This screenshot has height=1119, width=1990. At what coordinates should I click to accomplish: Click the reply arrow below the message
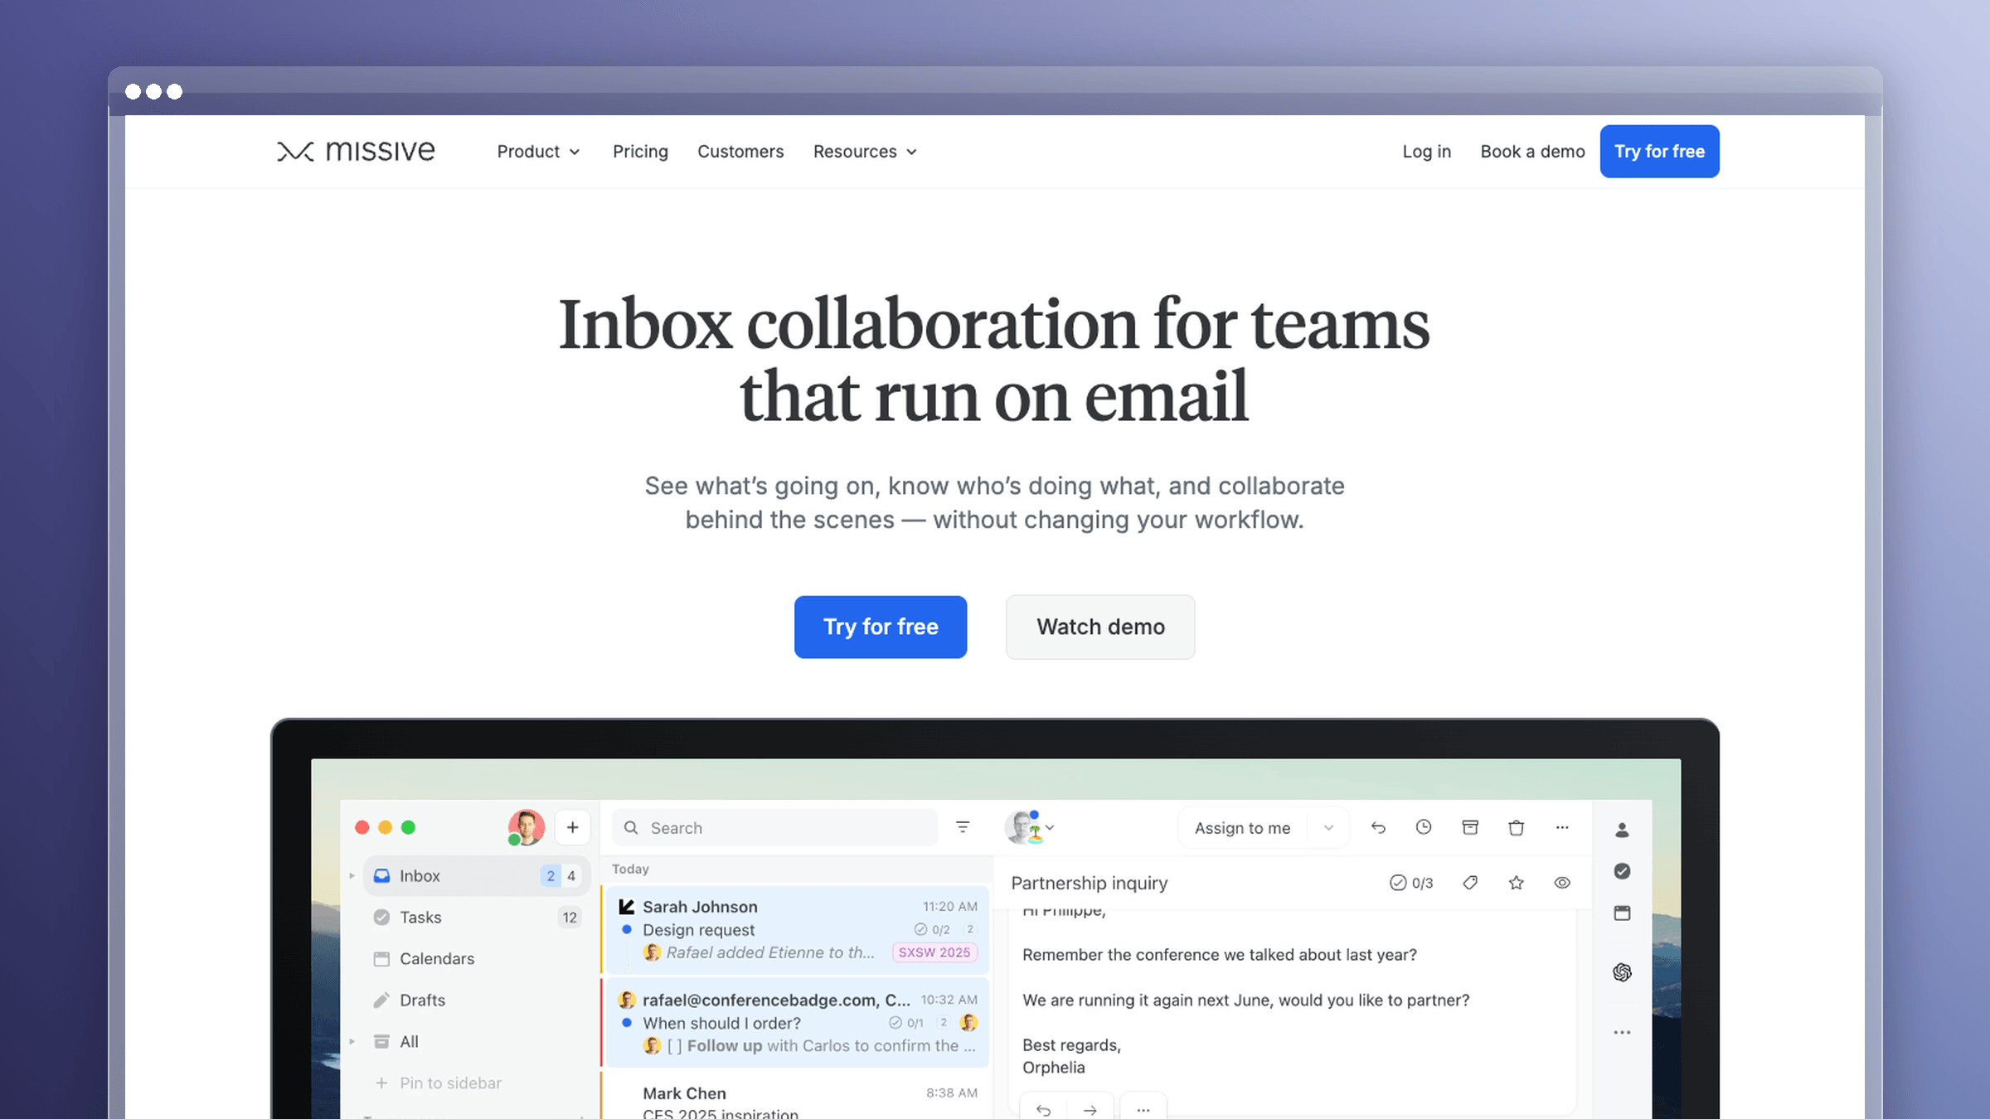(1044, 1109)
